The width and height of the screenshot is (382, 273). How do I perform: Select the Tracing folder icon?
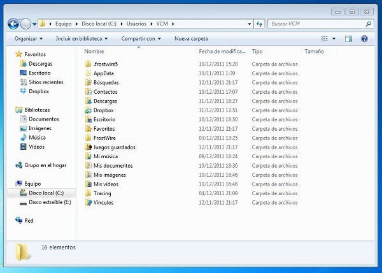pos(88,193)
